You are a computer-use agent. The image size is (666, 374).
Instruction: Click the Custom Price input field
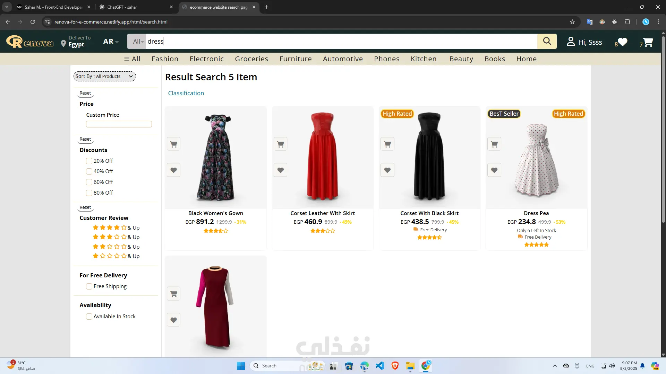point(119,124)
